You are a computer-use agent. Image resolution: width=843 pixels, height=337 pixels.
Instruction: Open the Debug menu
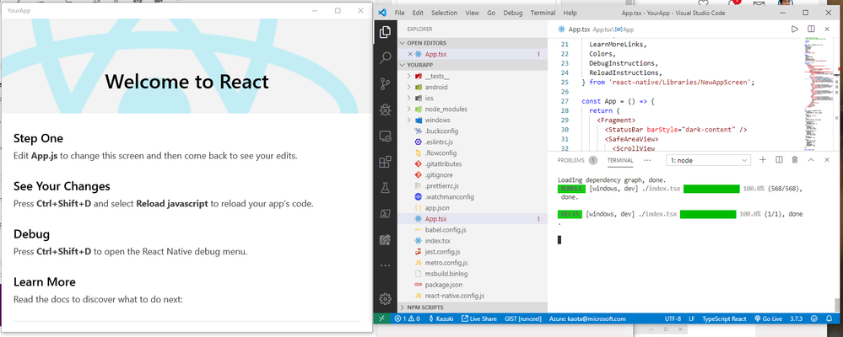point(512,13)
